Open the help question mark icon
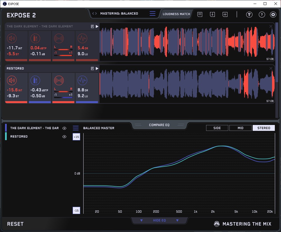Image resolution: width=281 pixels, height=232 pixels. 262,15
